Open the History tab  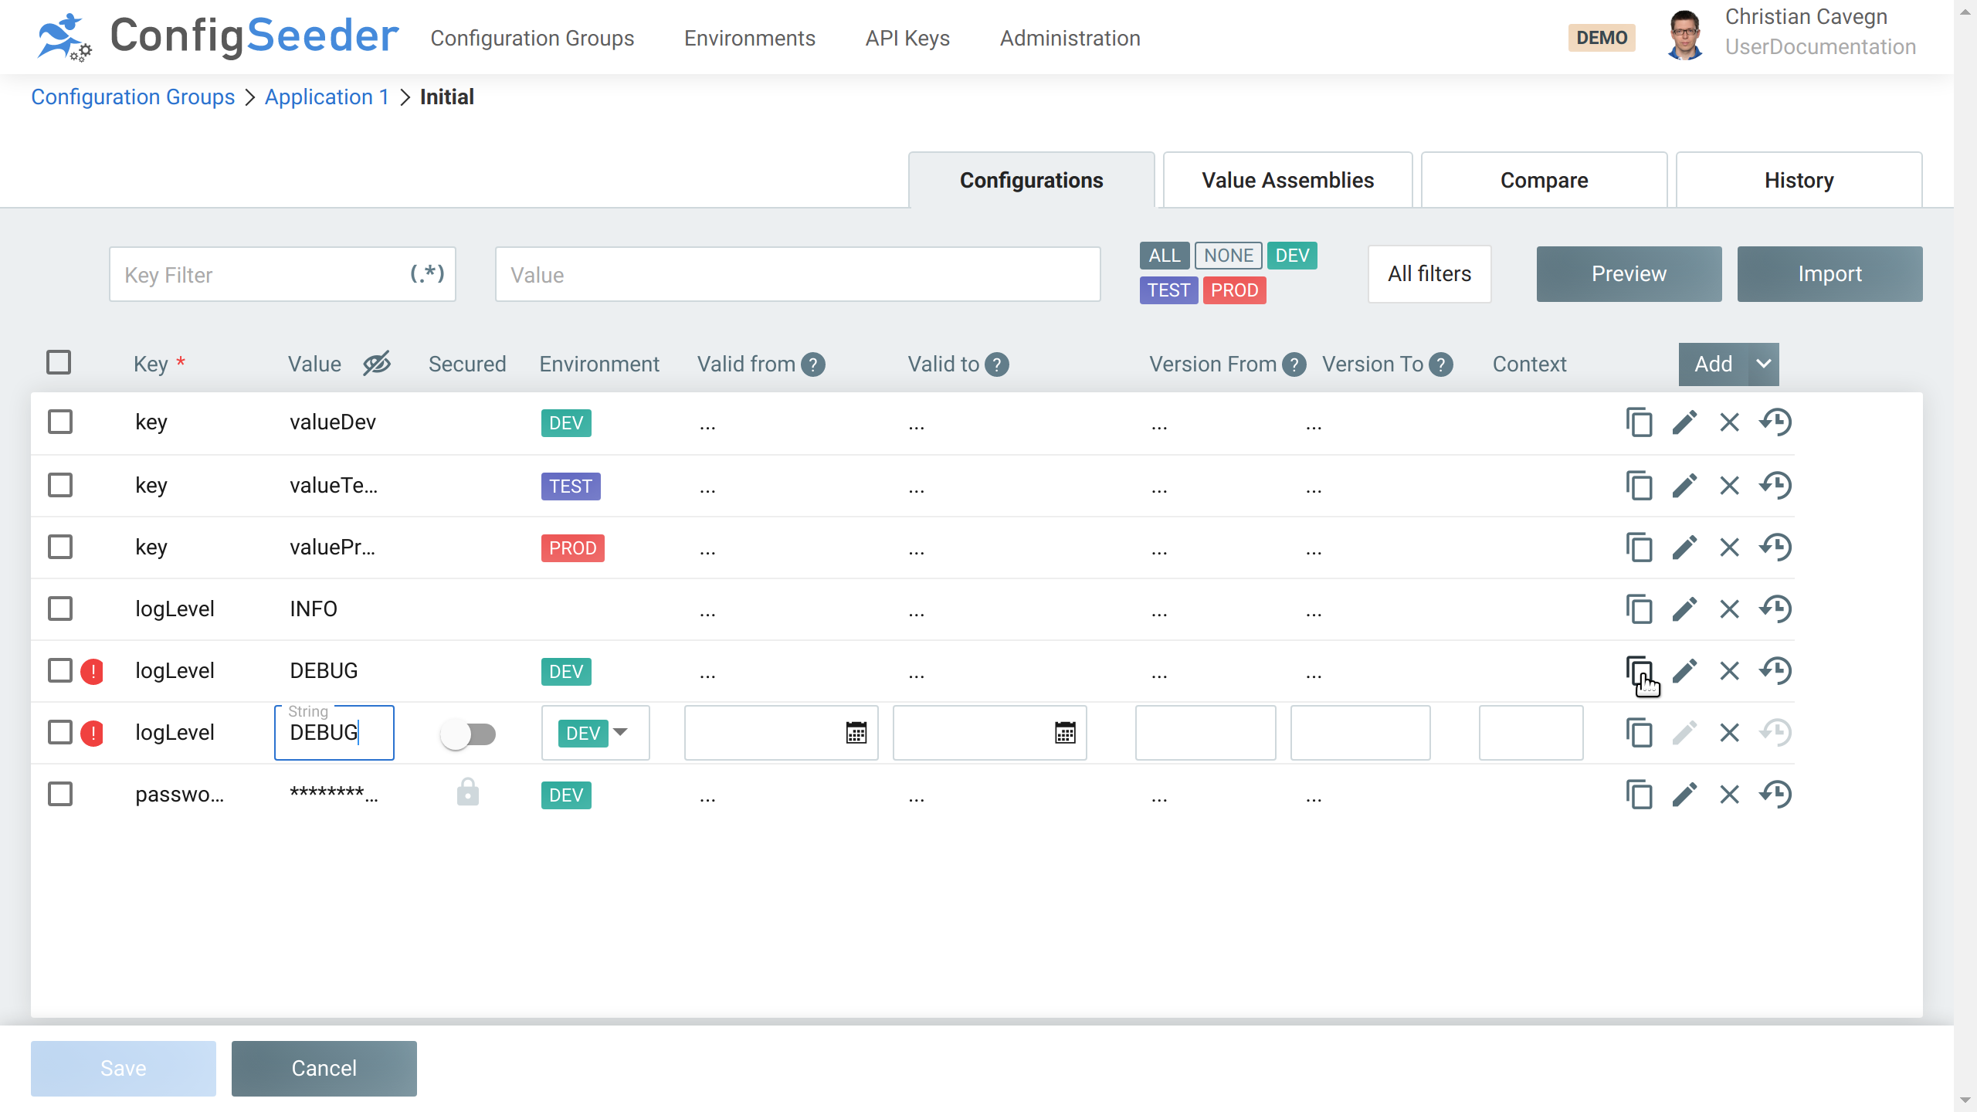tap(1799, 180)
